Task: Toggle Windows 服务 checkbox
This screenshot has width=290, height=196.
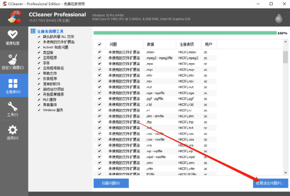Action: point(39,110)
